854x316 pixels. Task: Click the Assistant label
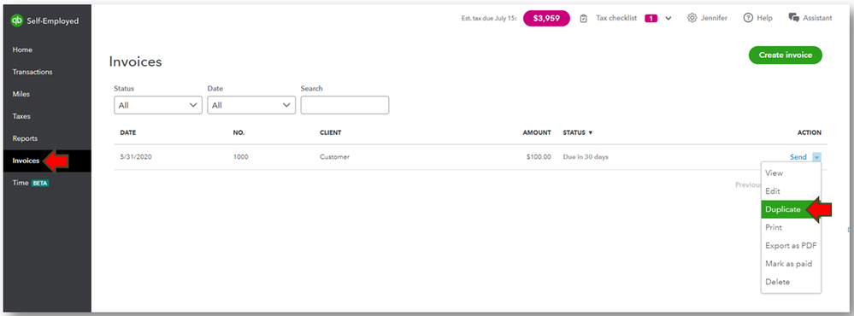pyautogui.click(x=817, y=18)
